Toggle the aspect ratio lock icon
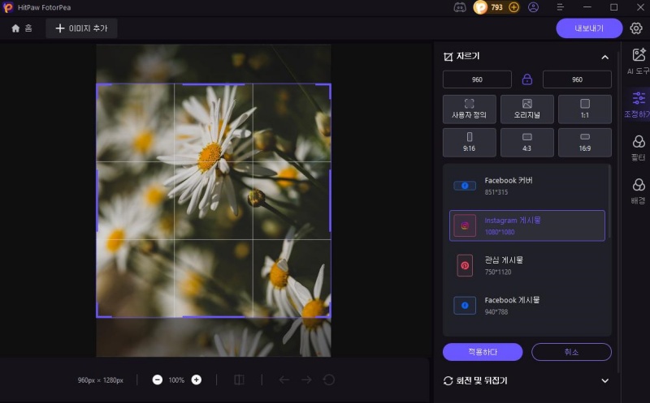The width and height of the screenshot is (650, 403). [526, 79]
